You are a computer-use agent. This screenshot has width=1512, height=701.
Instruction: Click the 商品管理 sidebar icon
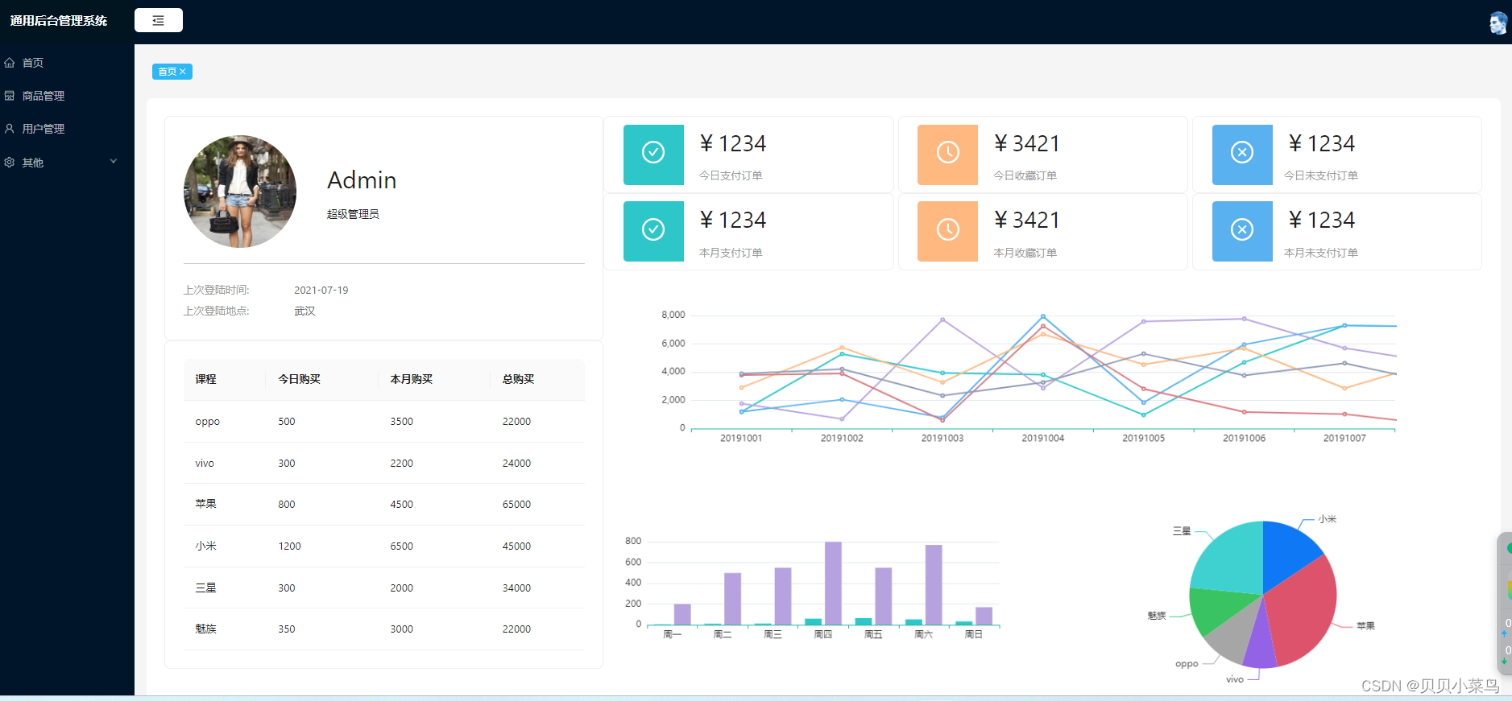10,95
